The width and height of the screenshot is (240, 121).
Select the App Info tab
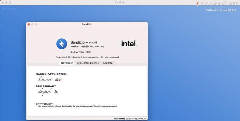pyautogui.click(x=108, y=63)
